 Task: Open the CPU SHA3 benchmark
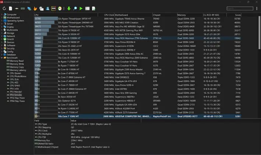click(15, 86)
